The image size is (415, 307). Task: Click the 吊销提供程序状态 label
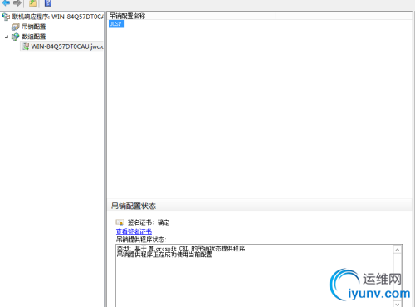point(141,239)
